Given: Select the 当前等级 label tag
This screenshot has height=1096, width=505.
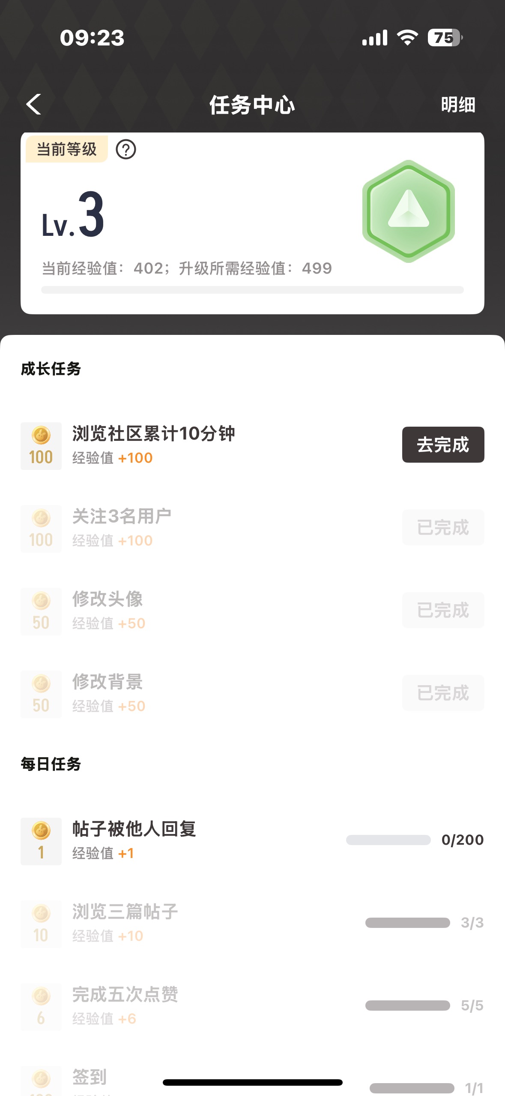Looking at the screenshot, I should [x=67, y=150].
